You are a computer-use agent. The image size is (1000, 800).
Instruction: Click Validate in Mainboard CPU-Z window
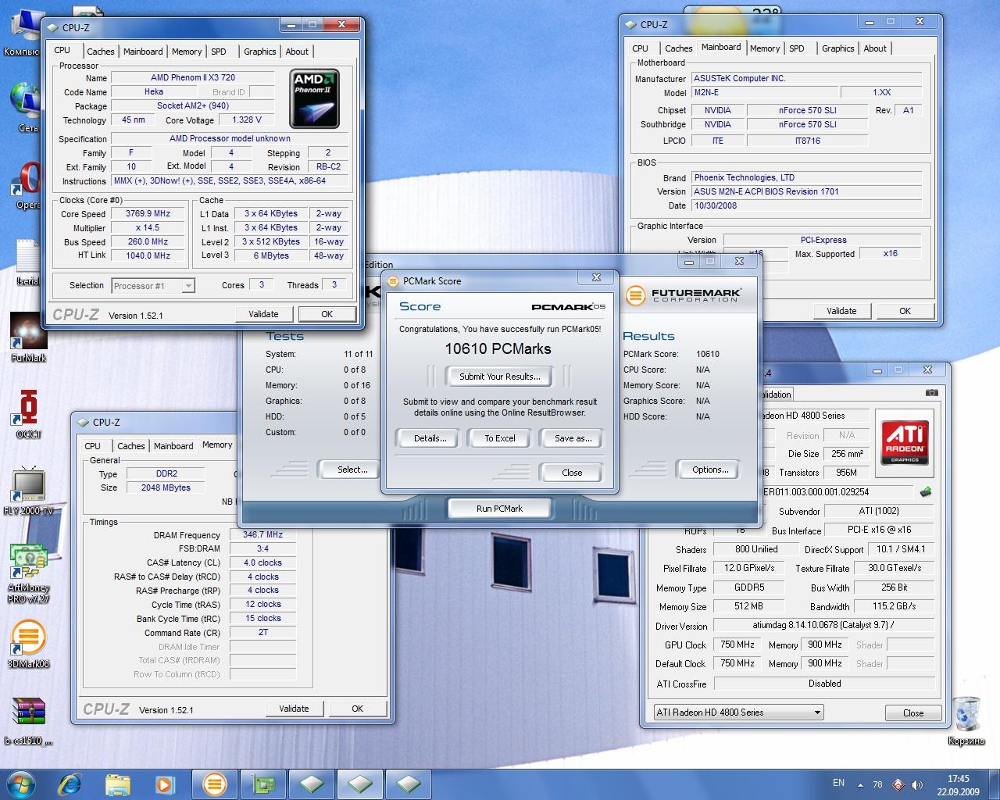841,311
